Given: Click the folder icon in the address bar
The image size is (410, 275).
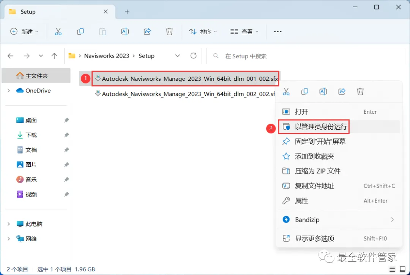Looking at the screenshot, I should click(72, 56).
